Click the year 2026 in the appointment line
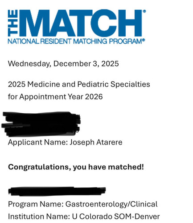193x223 pixels. point(94,97)
